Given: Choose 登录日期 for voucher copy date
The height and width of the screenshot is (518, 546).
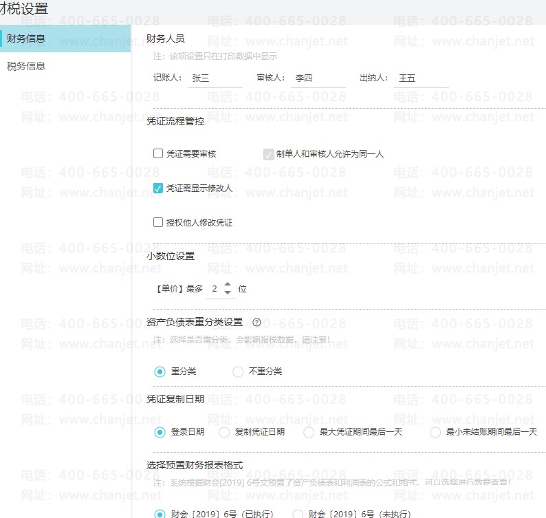Looking at the screenshot, I should [x=160, y=432].
